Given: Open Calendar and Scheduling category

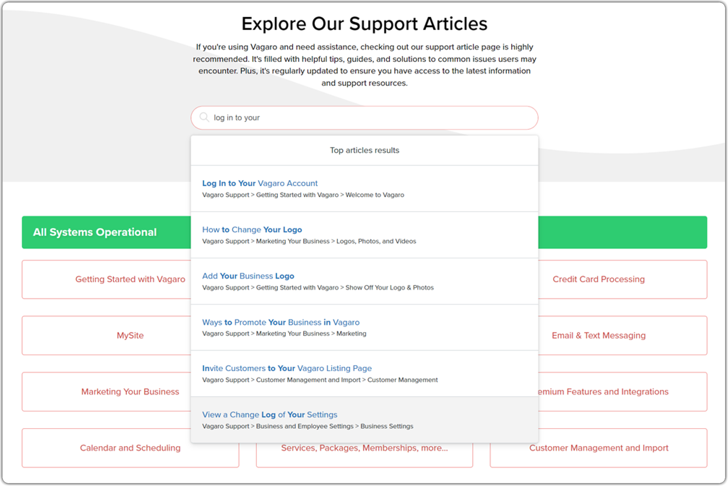Looking at the screenshot, I should 130,448.
